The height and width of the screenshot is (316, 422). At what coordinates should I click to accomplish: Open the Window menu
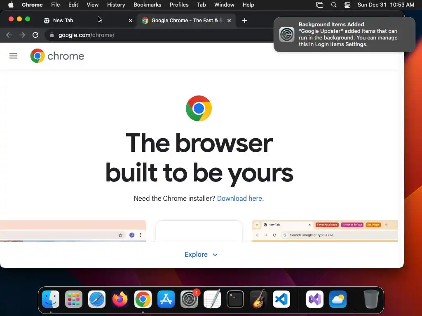click(x=224, y=5)
